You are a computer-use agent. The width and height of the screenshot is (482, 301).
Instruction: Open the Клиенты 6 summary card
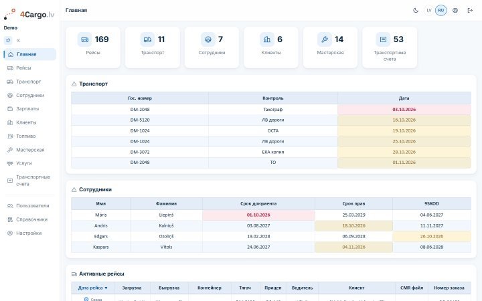[271, 47]
